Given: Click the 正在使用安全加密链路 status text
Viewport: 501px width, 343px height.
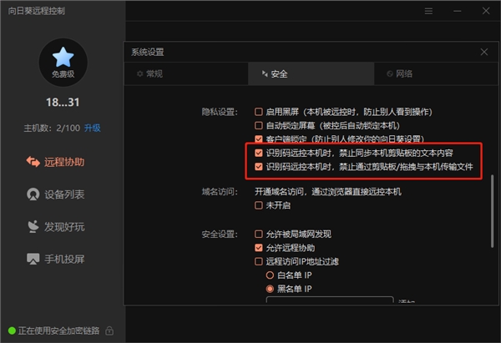Looking at the screenshot, I should point(58,330).
